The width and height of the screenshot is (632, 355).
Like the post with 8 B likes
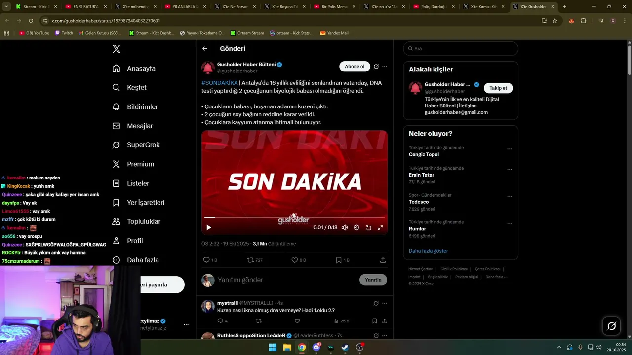299,260
